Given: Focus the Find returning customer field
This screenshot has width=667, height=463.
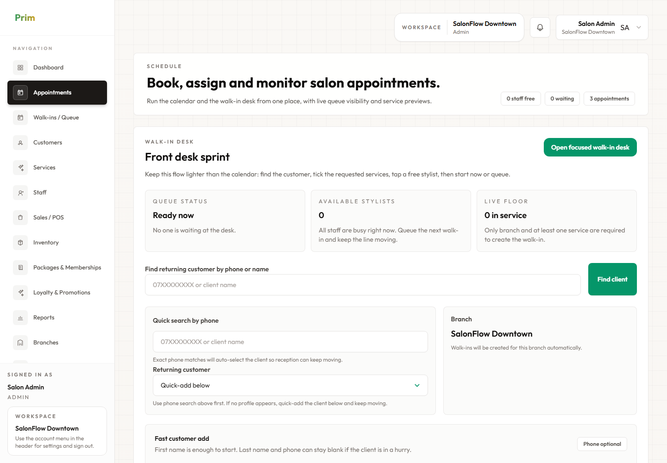Looking at the screenshot, I should point(363,285).
